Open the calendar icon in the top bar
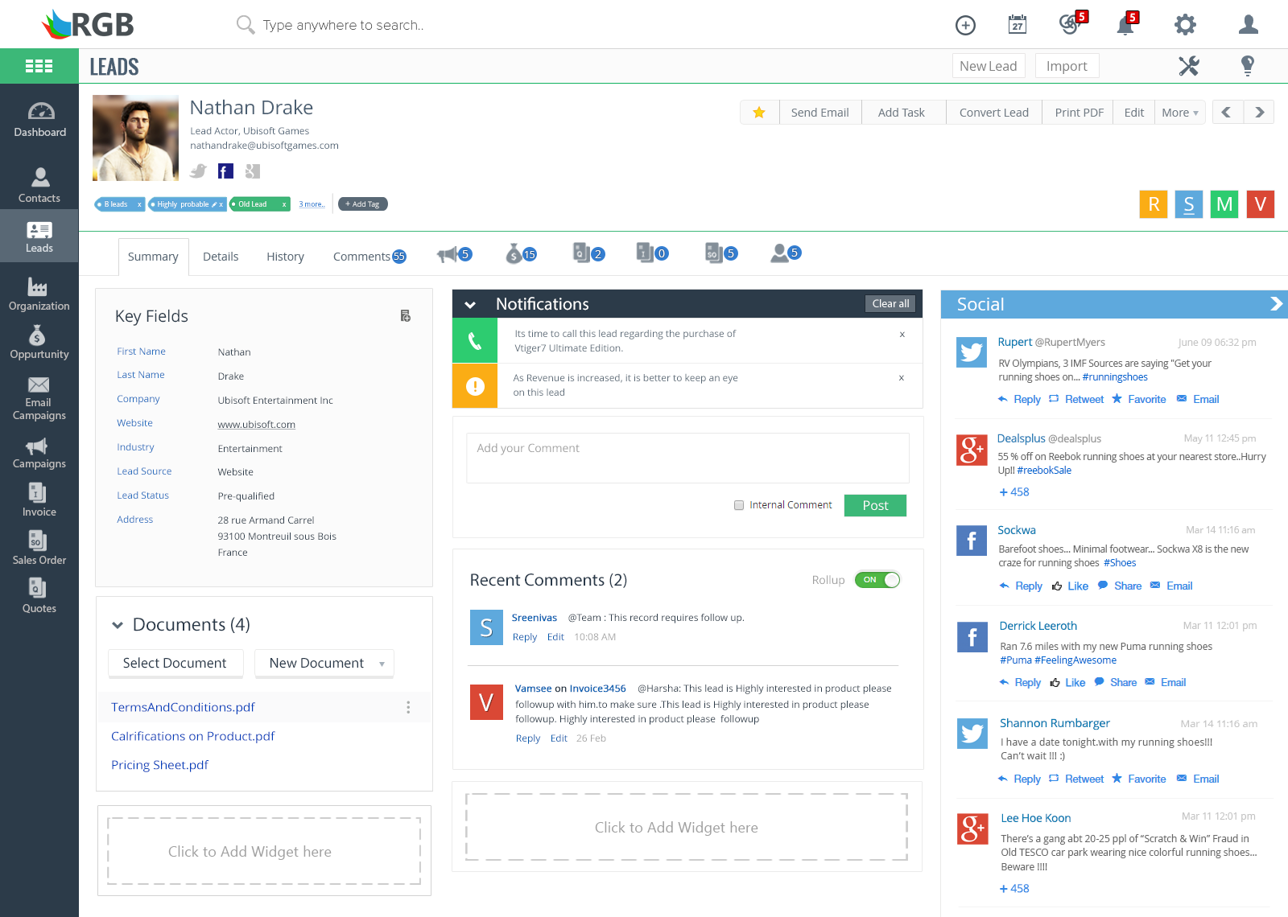The width and height of the screenshot is (1288, 917). point(1017,24)
